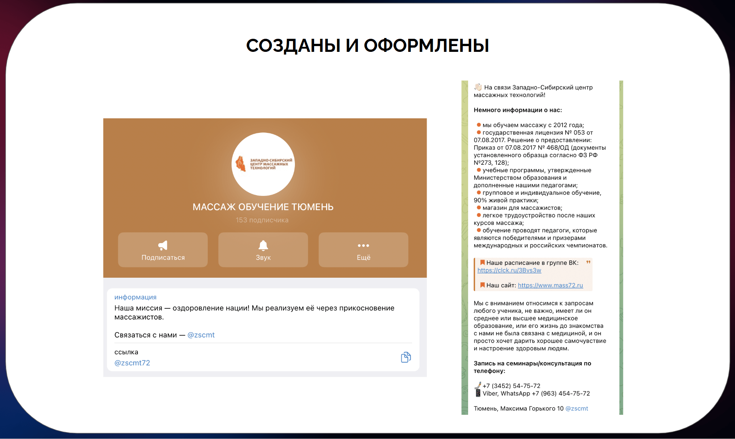Click the 153 подписчика subscriber count

262,220
